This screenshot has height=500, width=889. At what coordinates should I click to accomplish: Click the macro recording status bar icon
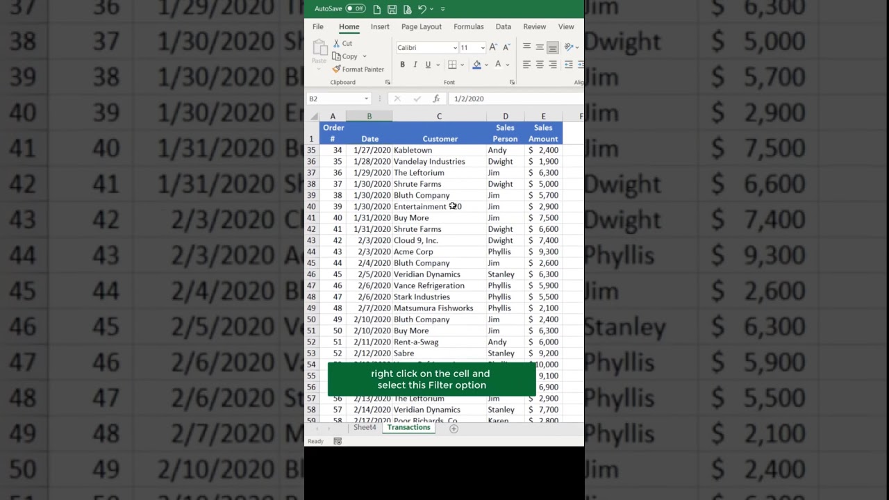338,441
